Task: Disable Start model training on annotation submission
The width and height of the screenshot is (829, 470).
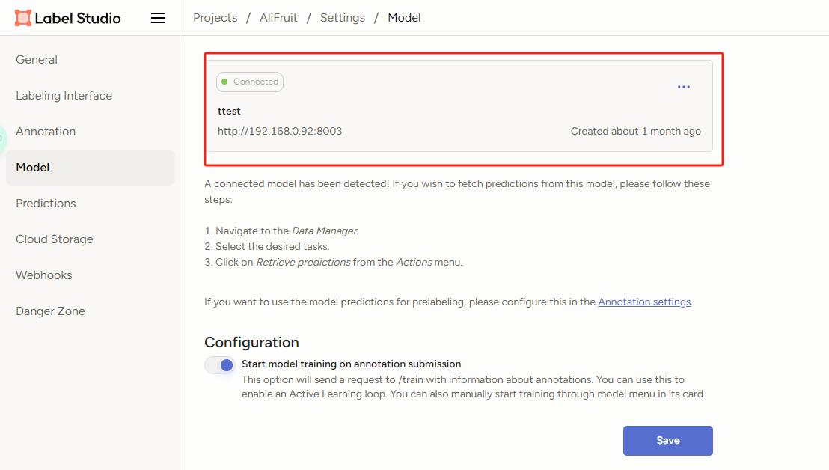Action: point(220,365)
